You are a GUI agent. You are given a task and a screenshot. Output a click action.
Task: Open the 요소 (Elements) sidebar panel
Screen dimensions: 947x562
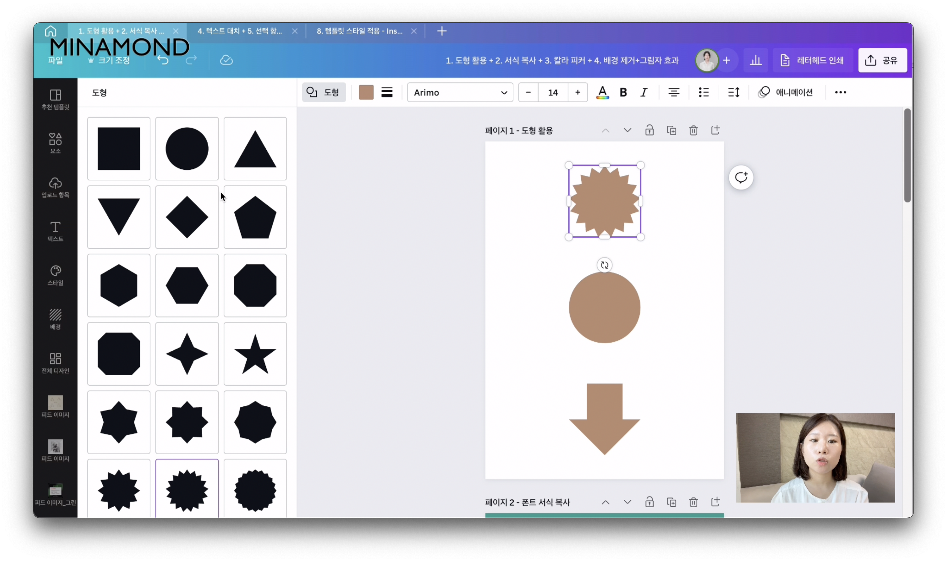tap(55, 143)
